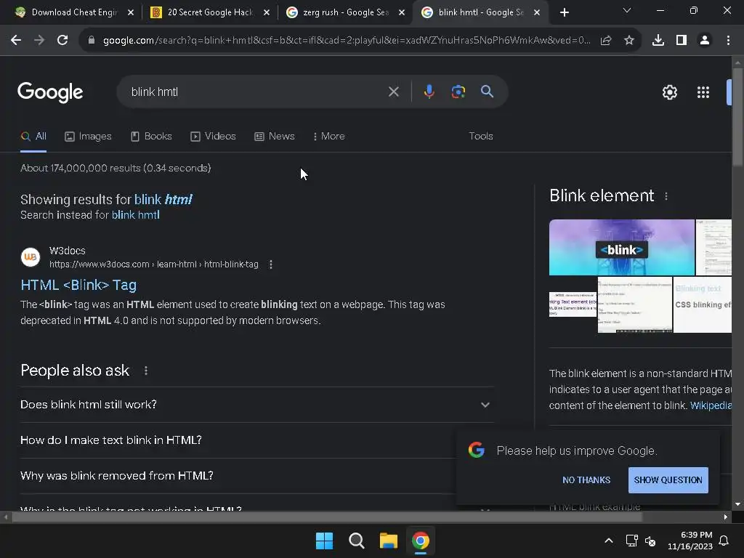Open the large <blink> knowledge panel image
The image size is (744, 558).
point(622,247)
